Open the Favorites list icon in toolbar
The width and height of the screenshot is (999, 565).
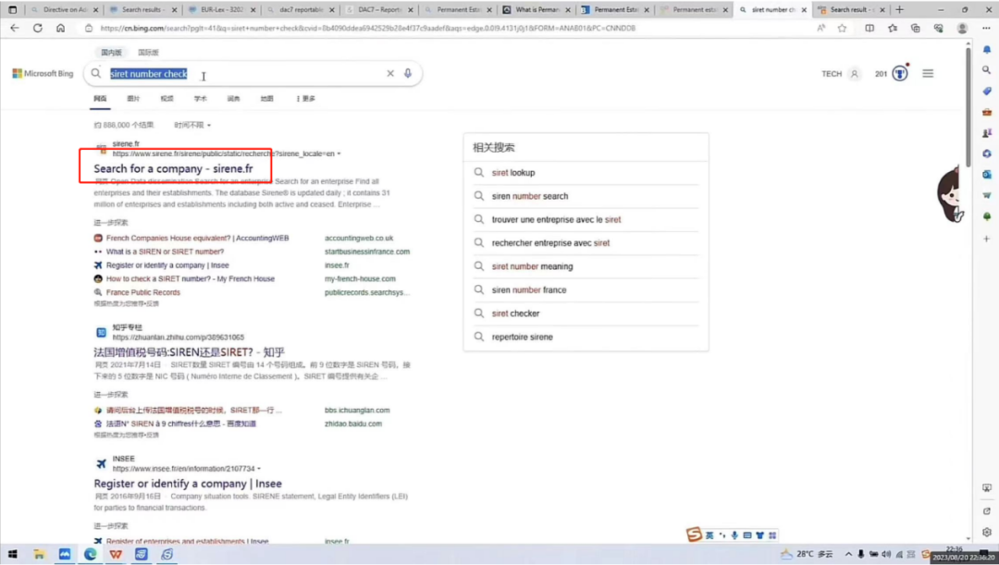point(893,28)
